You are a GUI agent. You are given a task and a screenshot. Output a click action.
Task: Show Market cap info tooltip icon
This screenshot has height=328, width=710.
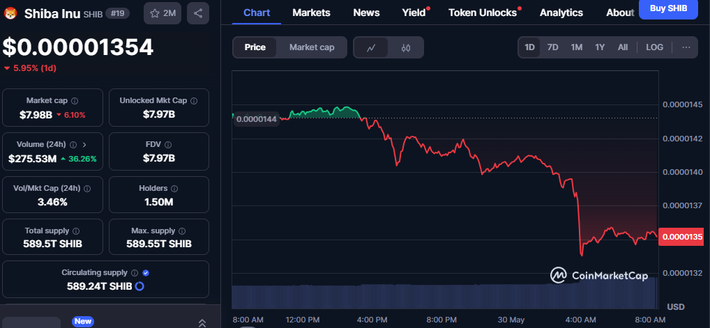75,101
